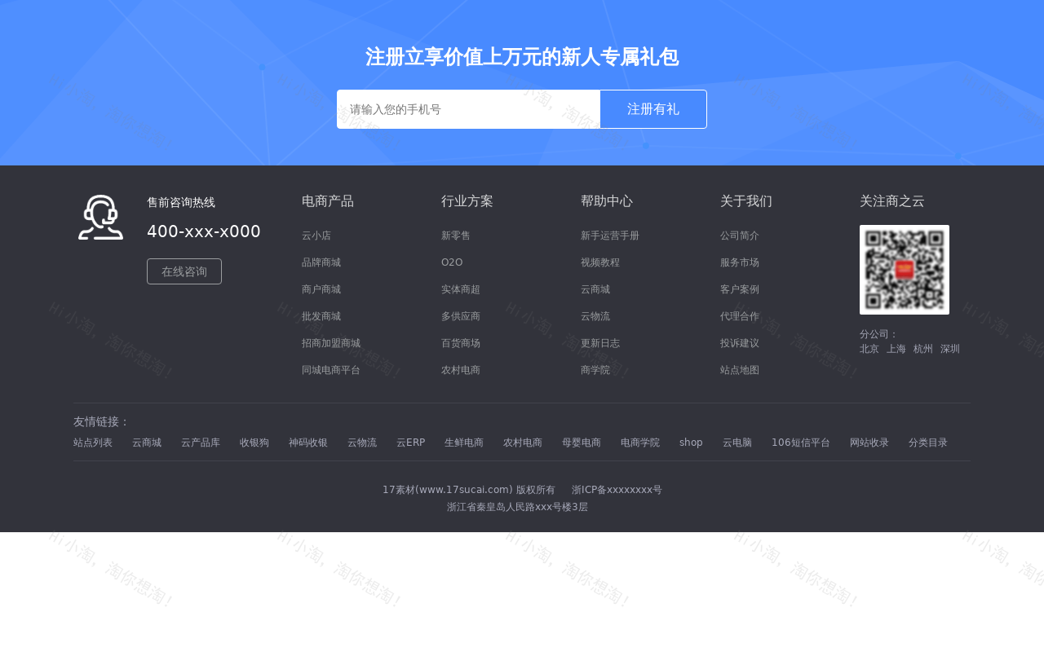Click the customer service headset icon

[x=100, y=216]
